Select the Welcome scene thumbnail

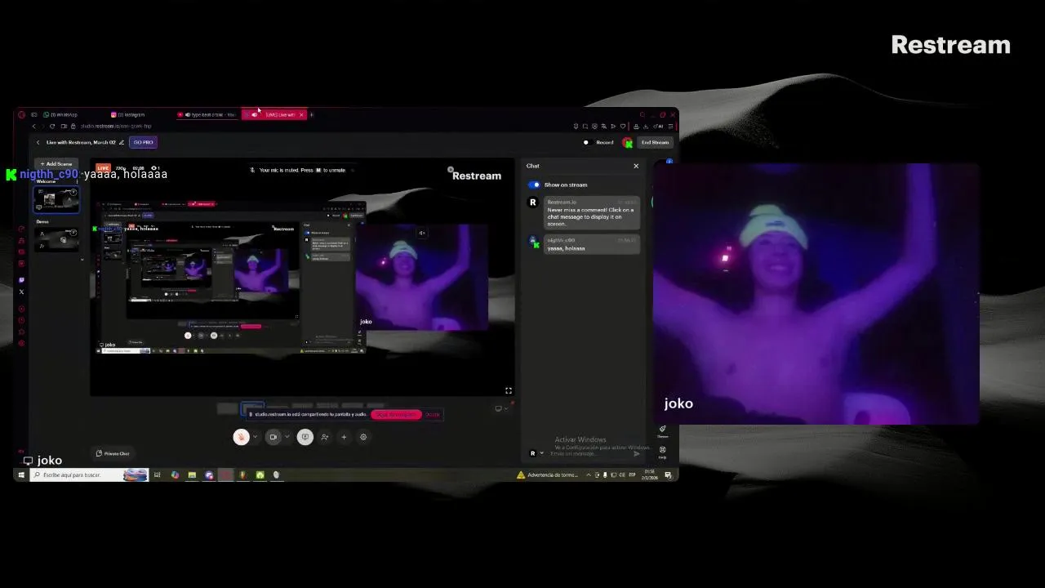56,199
